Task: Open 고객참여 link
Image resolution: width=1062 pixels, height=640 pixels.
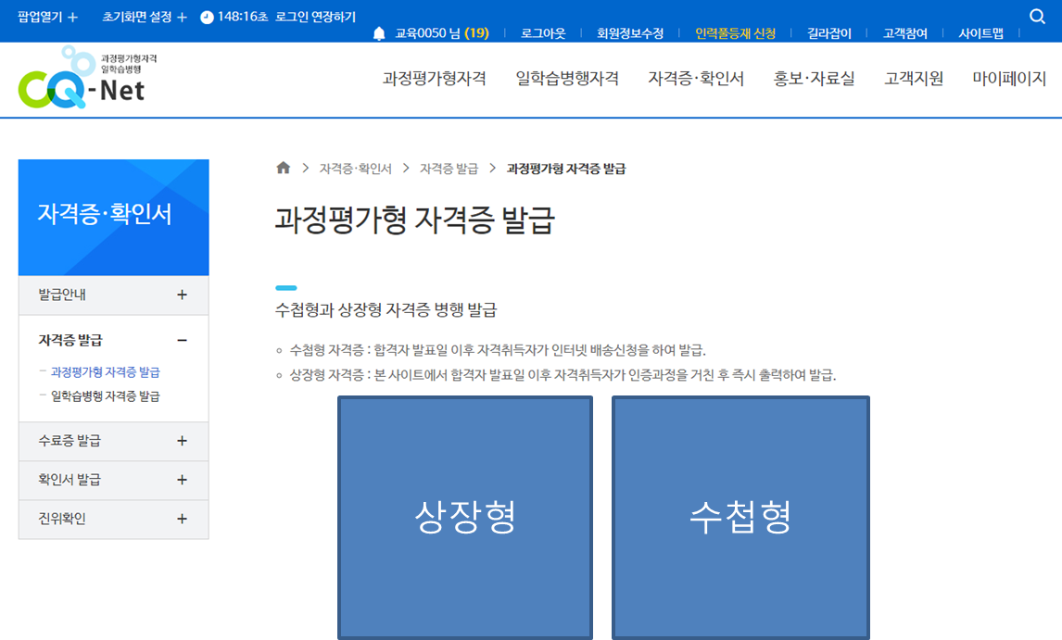Action: (x=904, y=33)
